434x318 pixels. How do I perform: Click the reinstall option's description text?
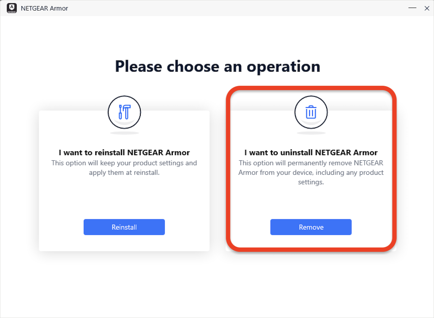pyautogui.click(x=124, y=168)
